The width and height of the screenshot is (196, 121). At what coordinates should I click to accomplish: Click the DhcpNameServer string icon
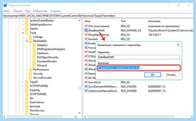(x=86, y=35)
